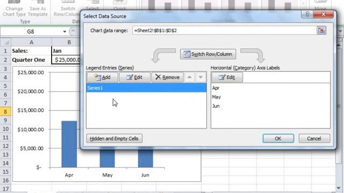344x193 pixels.
Task: Click the Name Box showing G8
Action: point(31,32)
